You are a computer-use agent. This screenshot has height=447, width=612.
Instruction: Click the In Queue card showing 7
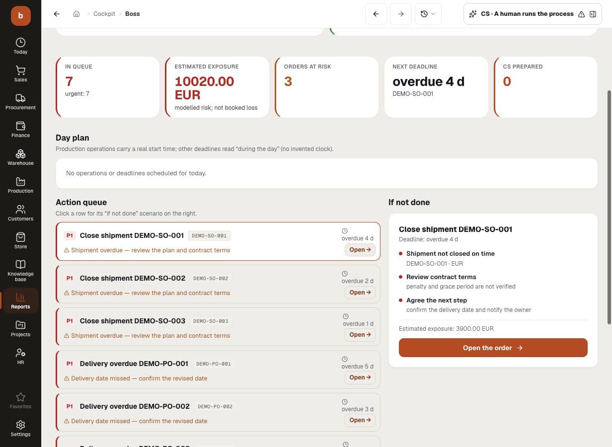point(108,87)
